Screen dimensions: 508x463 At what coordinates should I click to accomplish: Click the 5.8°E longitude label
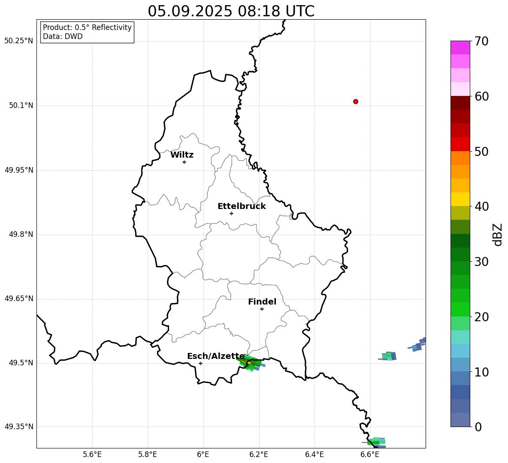click(x=148, y=454)
